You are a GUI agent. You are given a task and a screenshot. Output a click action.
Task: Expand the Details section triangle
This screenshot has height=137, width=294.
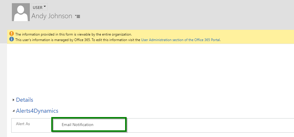pos(14,100)
